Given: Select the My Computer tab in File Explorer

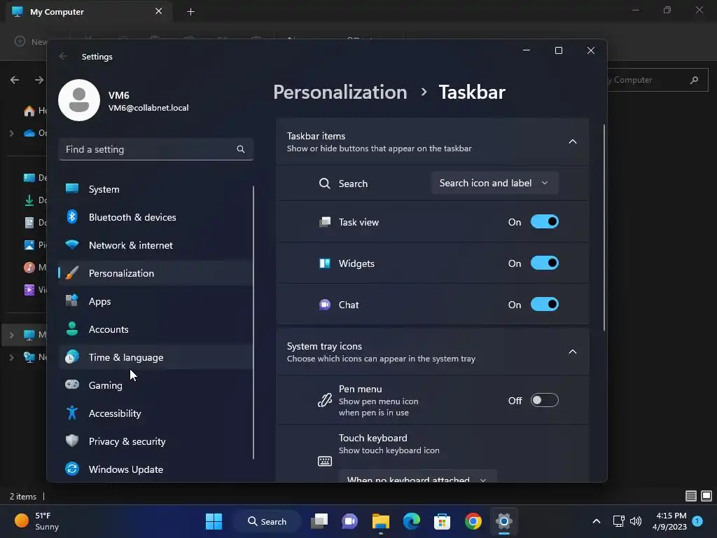Looking at the screenshot, I should [89, 11].
